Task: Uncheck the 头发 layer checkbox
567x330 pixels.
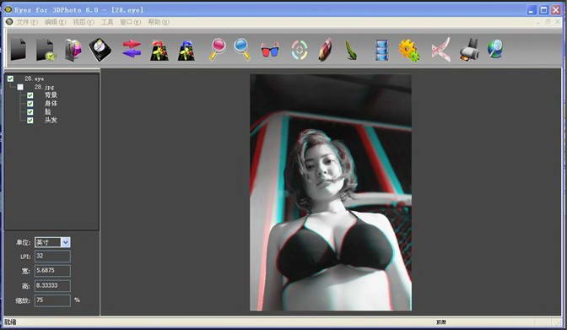Action: point(30,120)
